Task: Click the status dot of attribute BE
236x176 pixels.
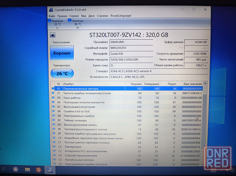Action: (x=54, y=129)
